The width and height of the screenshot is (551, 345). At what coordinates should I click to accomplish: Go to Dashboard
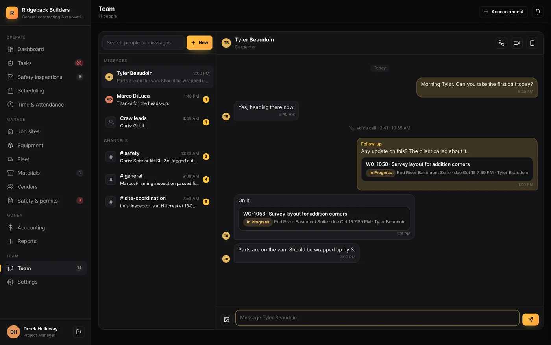coord(45,49)
